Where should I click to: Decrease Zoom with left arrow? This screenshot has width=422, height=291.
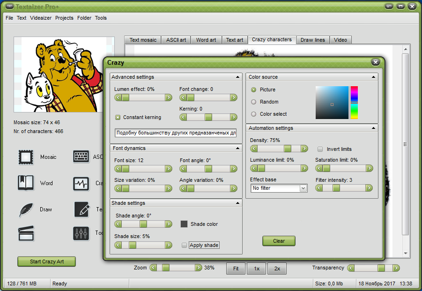(153, 268)
